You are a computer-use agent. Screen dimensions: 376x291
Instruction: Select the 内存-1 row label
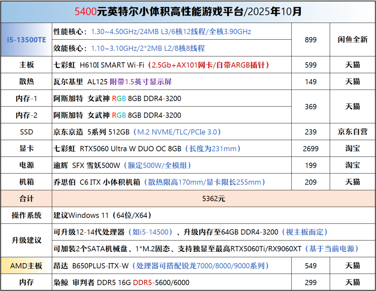[x=26, y=99]
